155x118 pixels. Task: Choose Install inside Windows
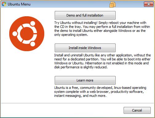(x=85, y=48)
